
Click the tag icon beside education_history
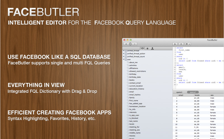[x=128, y=89]
